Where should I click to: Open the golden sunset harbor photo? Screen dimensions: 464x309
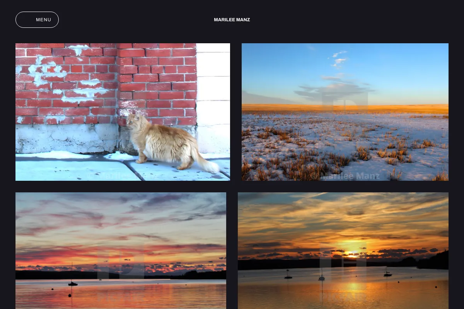[x=343, y=251]
